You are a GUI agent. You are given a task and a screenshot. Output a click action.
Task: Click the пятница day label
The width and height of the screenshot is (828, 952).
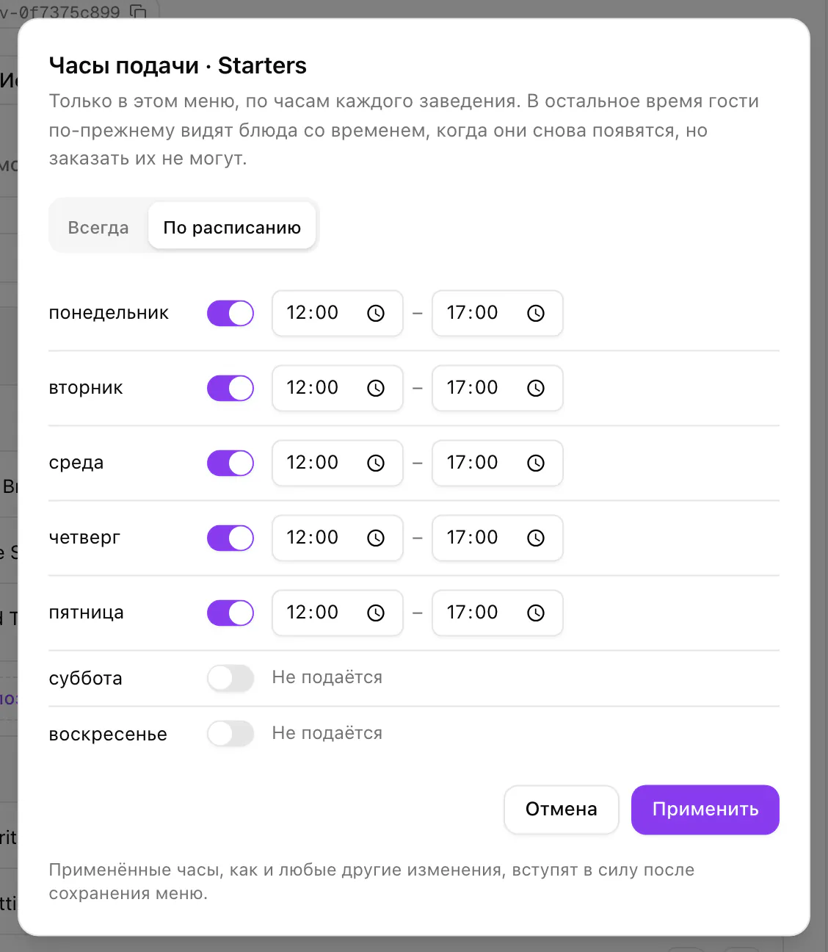pyautogui.click(x=86, y=613)
